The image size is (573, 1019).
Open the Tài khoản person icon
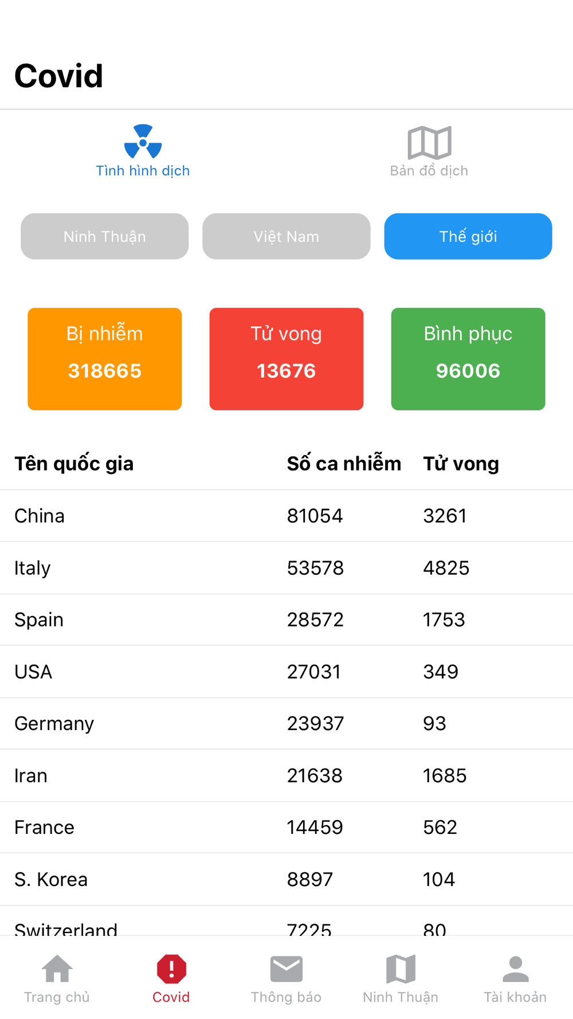click(x=515, y=969)
